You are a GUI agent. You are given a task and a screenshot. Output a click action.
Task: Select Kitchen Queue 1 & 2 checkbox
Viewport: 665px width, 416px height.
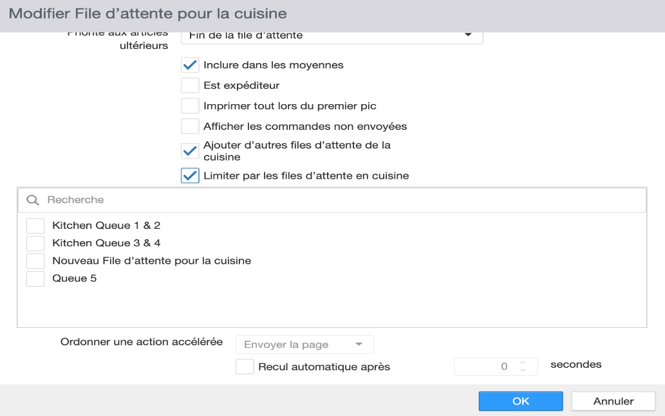click(35, 226)
